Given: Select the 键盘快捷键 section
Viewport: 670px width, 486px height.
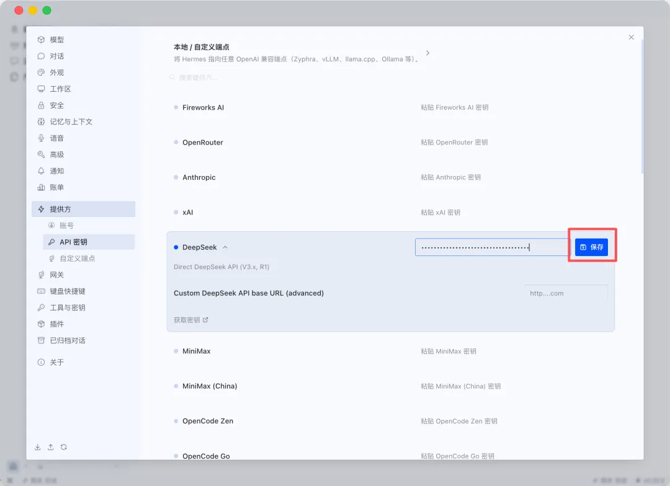Looking at the screenshot, I should pos(83,291).
